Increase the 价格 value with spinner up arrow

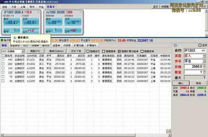tap(205, 66)
